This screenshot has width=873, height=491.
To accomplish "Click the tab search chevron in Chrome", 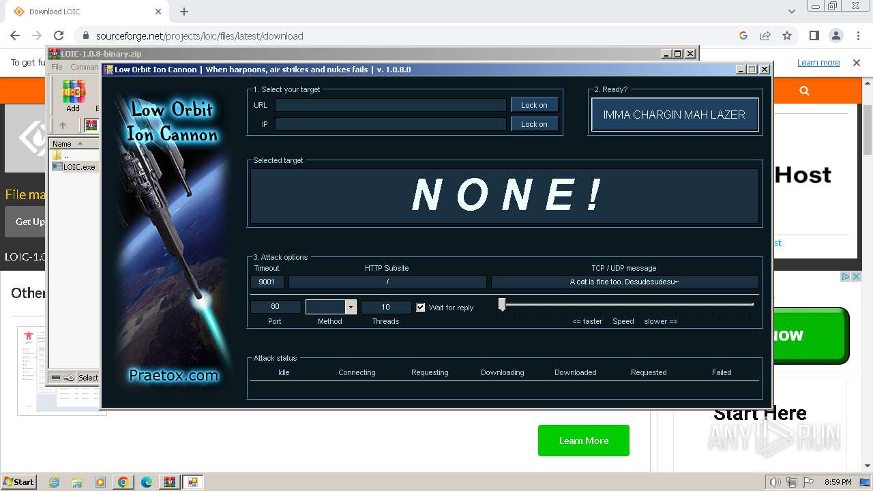I will pos(791,12).
